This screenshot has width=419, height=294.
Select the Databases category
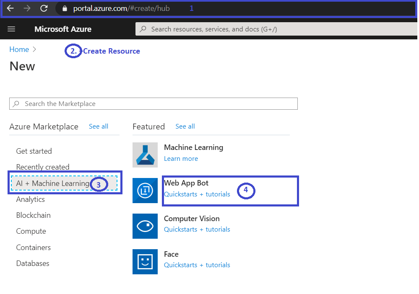point(32,263)
